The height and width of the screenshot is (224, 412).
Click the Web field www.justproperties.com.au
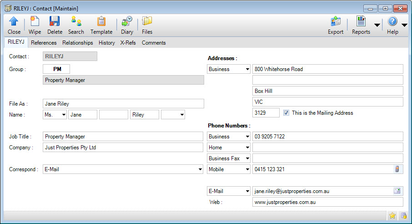pos(328,202)
